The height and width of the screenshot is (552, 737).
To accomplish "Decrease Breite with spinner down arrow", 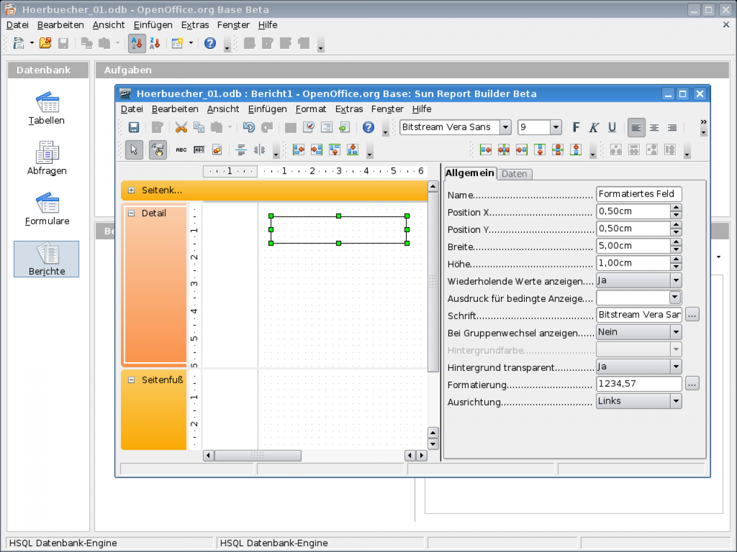I will pyautogui.click(x=677, y=250).
